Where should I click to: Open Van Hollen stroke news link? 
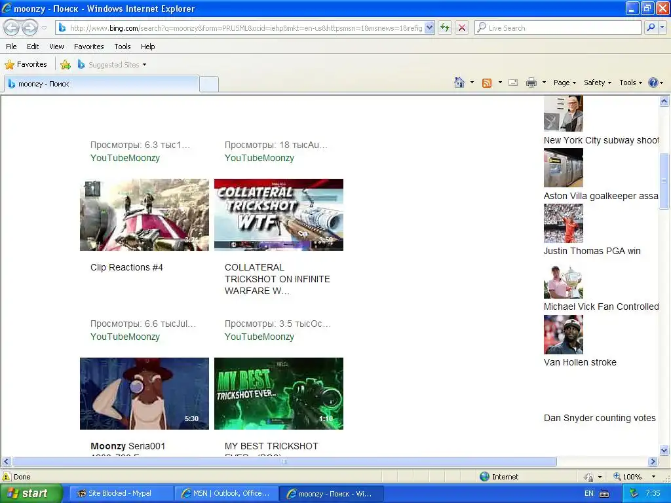coord(580,362)
